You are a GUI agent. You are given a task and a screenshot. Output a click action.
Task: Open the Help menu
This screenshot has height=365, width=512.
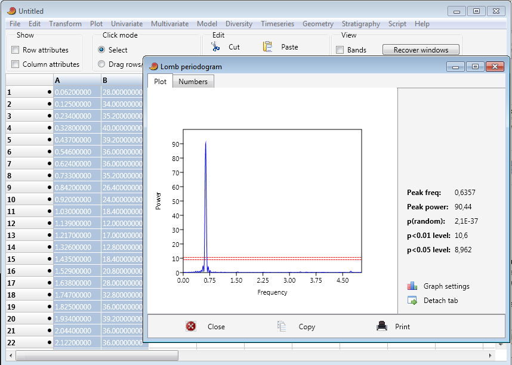(x=422, y=24)
